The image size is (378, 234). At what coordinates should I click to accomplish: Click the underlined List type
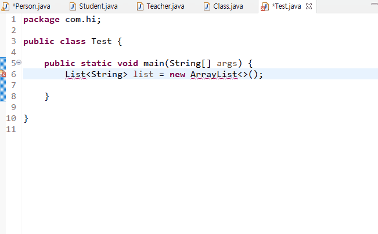tap(75, 74)
